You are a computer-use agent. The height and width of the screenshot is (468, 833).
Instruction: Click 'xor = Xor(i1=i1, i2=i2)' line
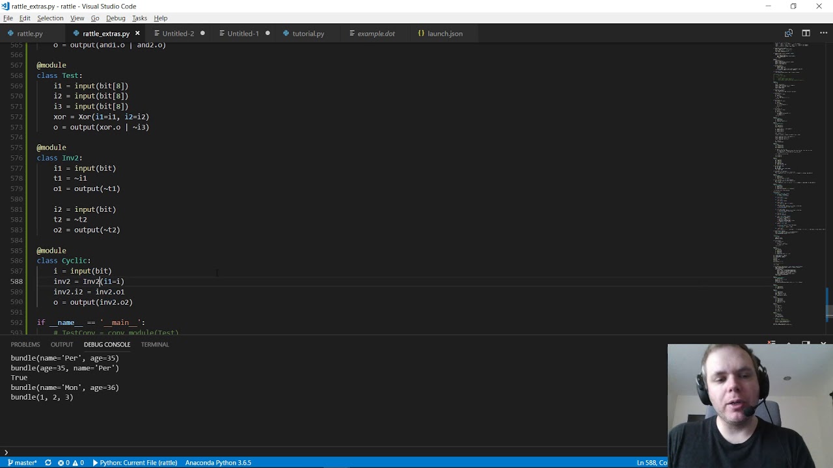[101, 117]
